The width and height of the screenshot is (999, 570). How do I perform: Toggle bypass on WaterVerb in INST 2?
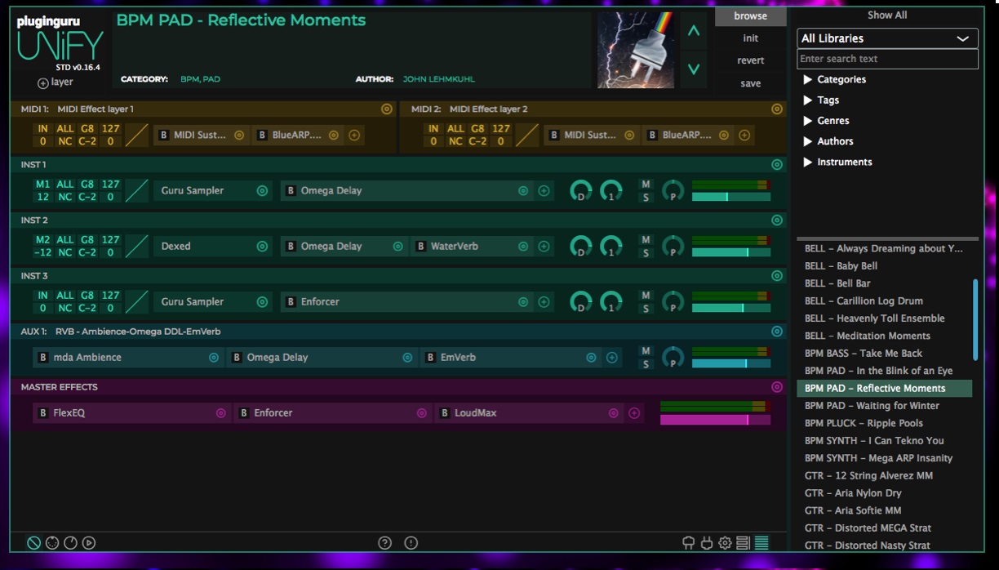pyautogui.click(x=421, y=246)
